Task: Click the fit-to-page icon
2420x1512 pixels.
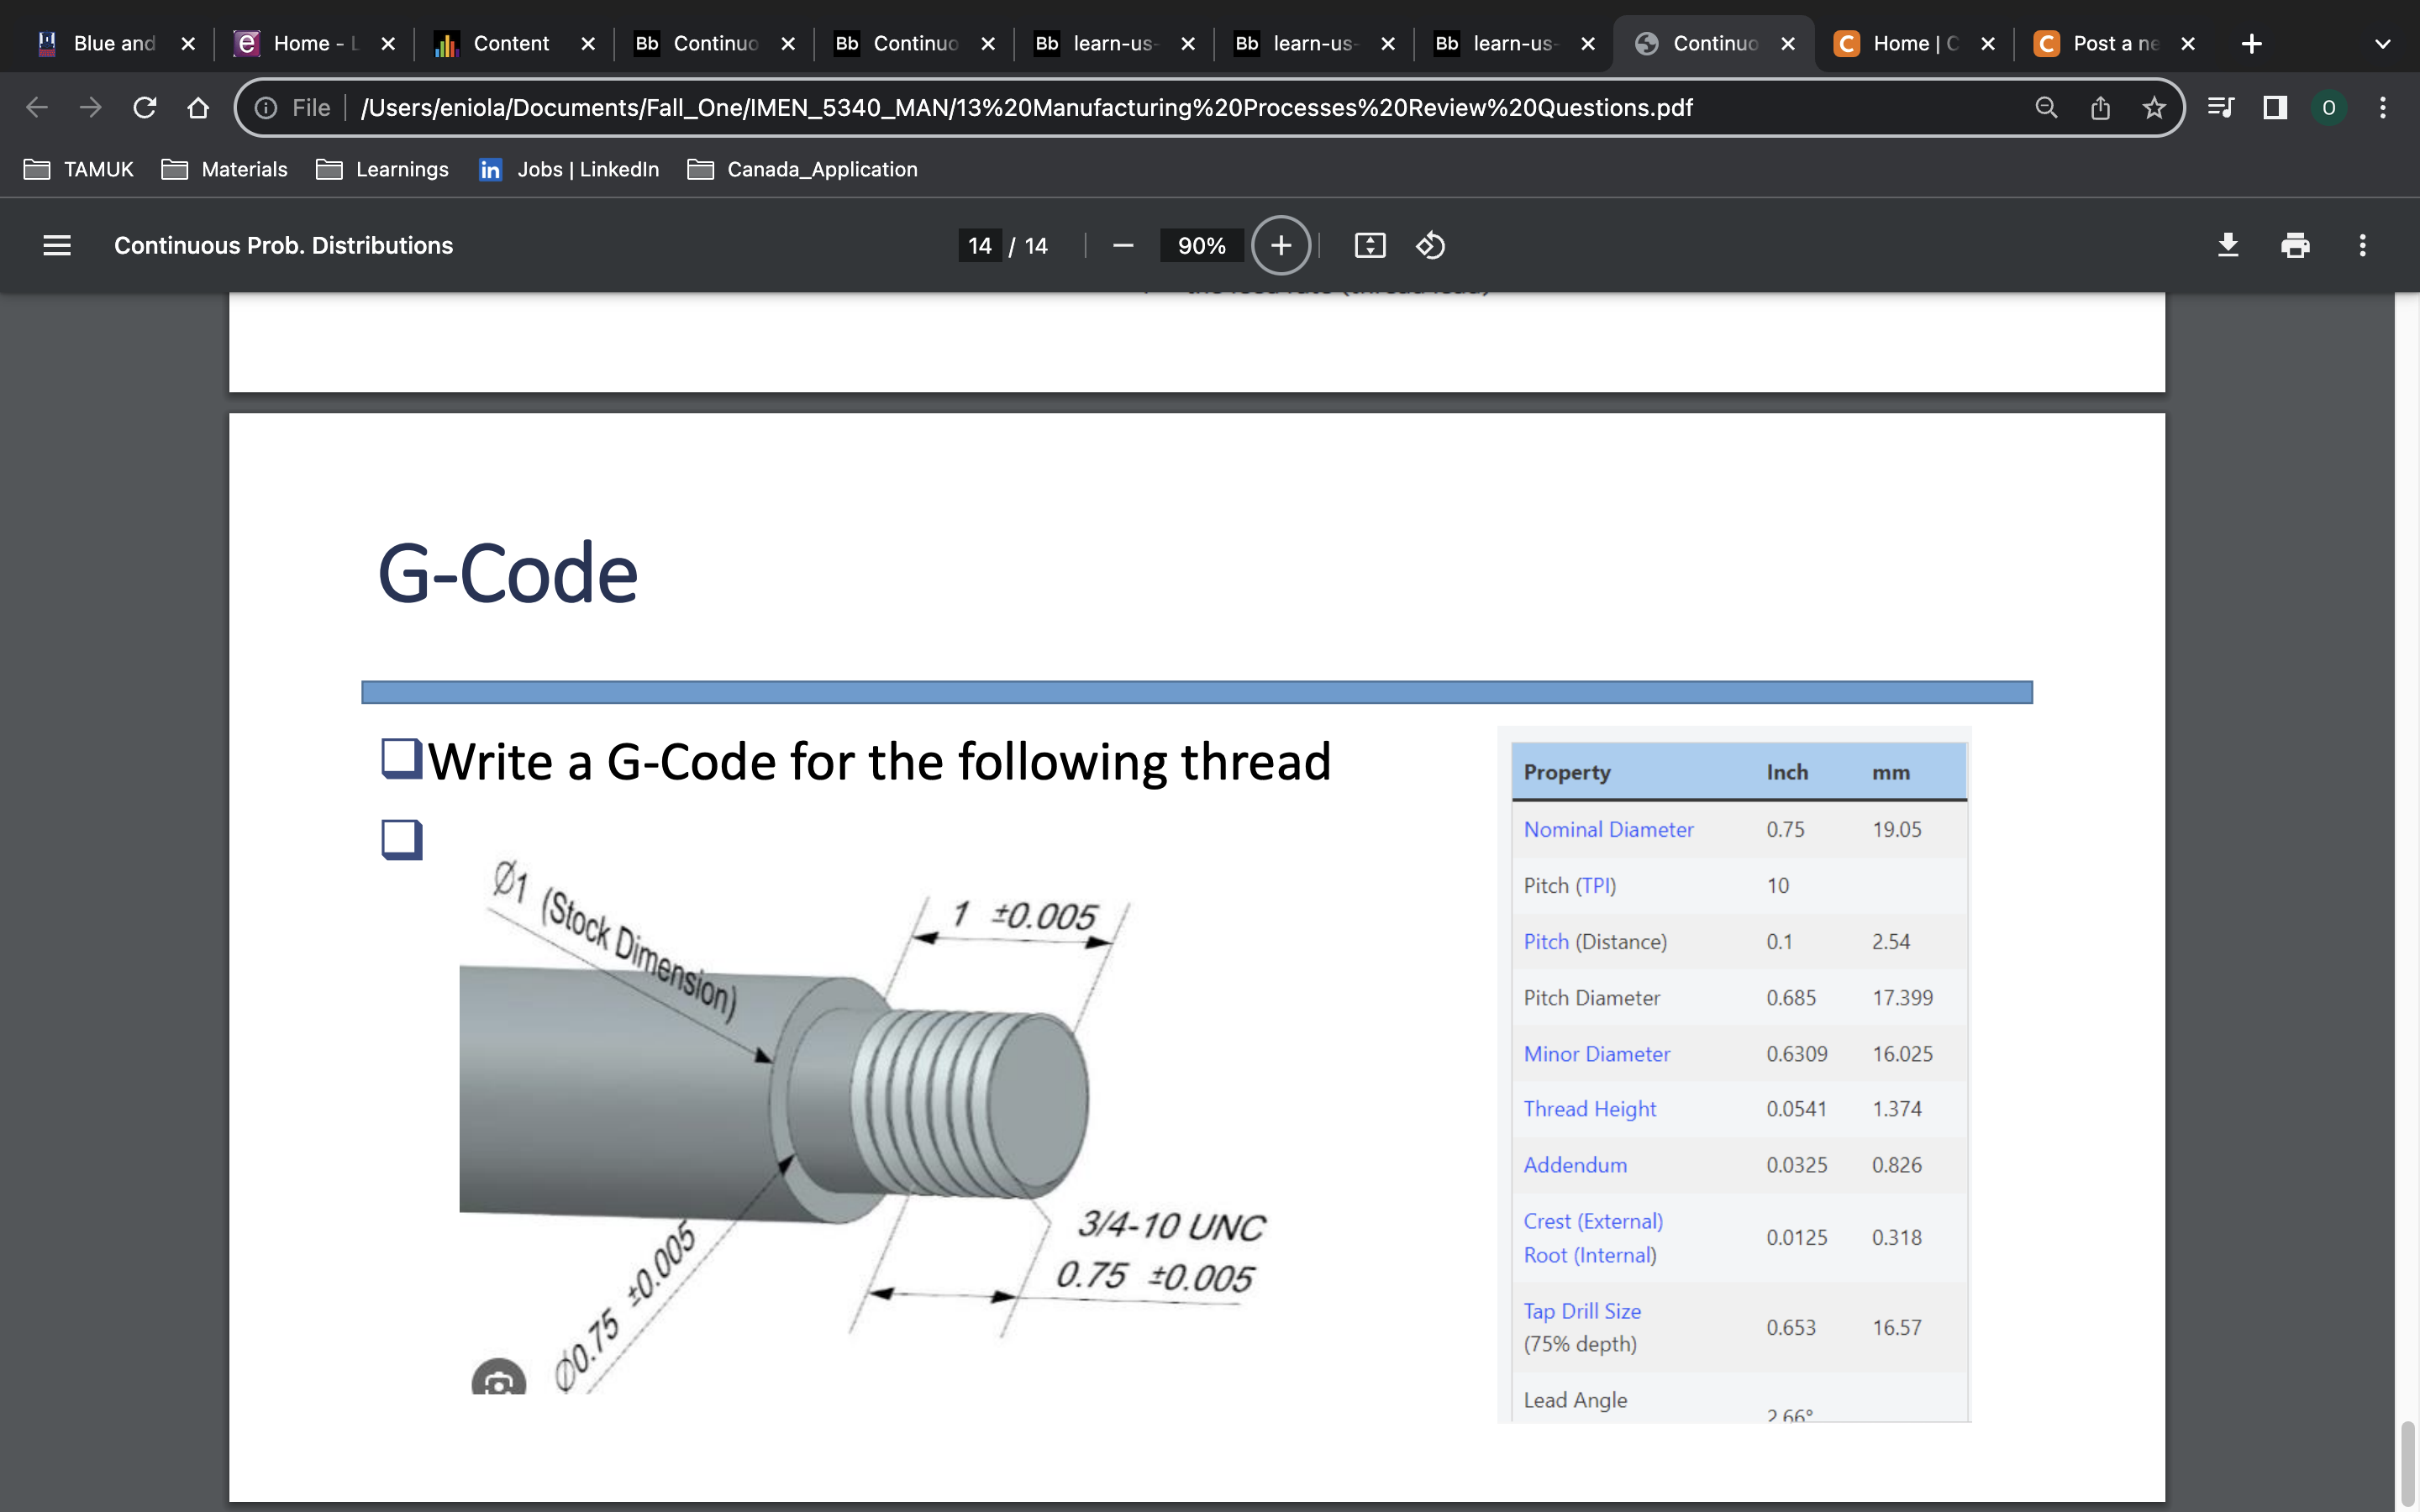Action: (x=1369, y=245)
